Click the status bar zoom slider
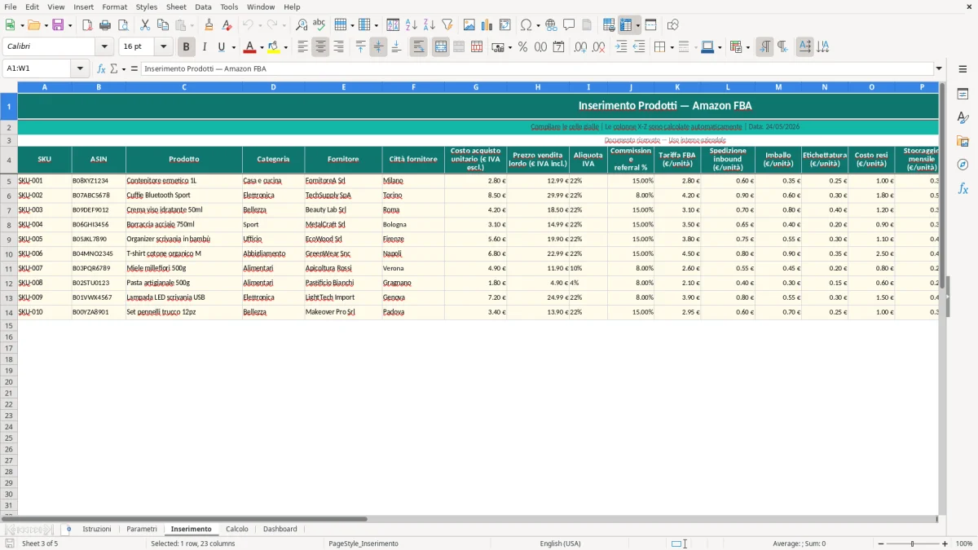This screenshot has width=978, height=550. tap(912, 543)
